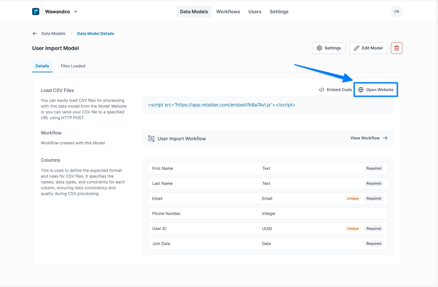This screenshot has width=438, height=287.
Task: Select the Email column row
Action: click(267, 198)
